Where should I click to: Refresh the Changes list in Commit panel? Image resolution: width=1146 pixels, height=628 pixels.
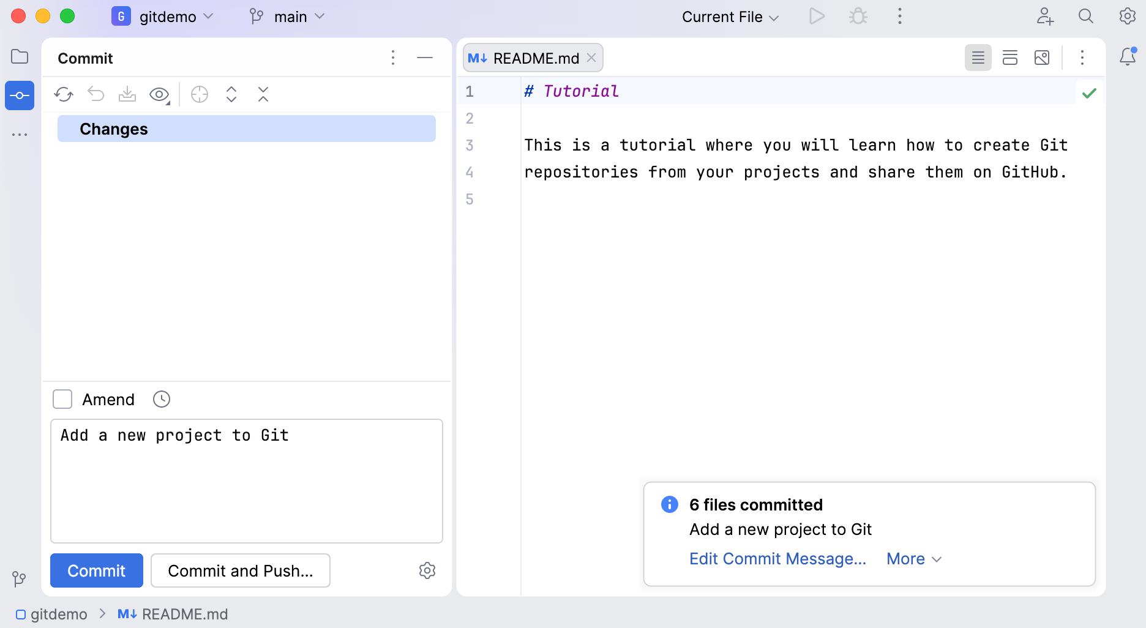pyautogui.click(x=64, y=94)
